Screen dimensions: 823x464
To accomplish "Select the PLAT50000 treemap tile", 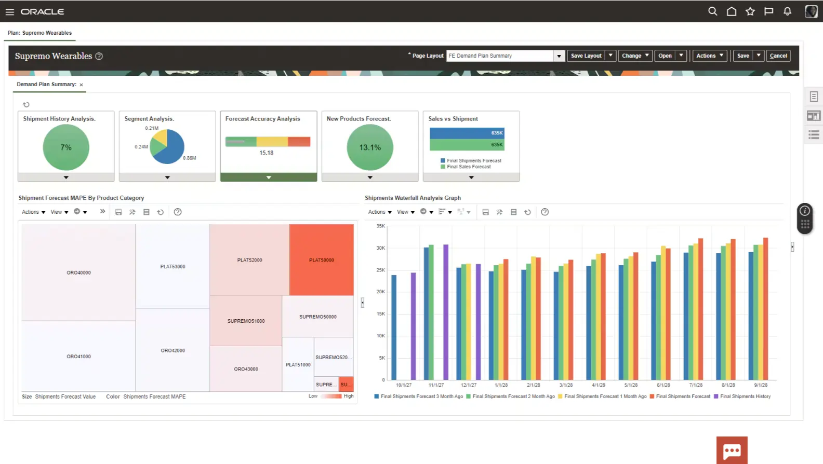I will [x=322, y=260].
